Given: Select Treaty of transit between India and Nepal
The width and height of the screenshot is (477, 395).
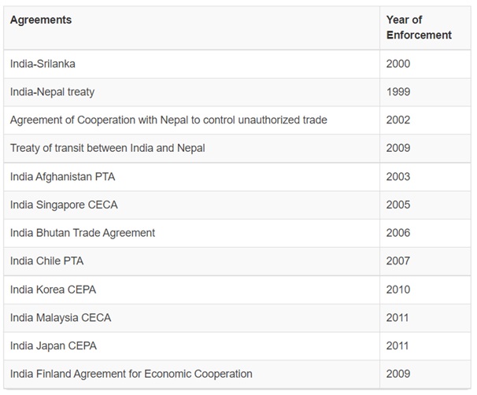Looking at the screenshot, I should (x=107, y=149).
